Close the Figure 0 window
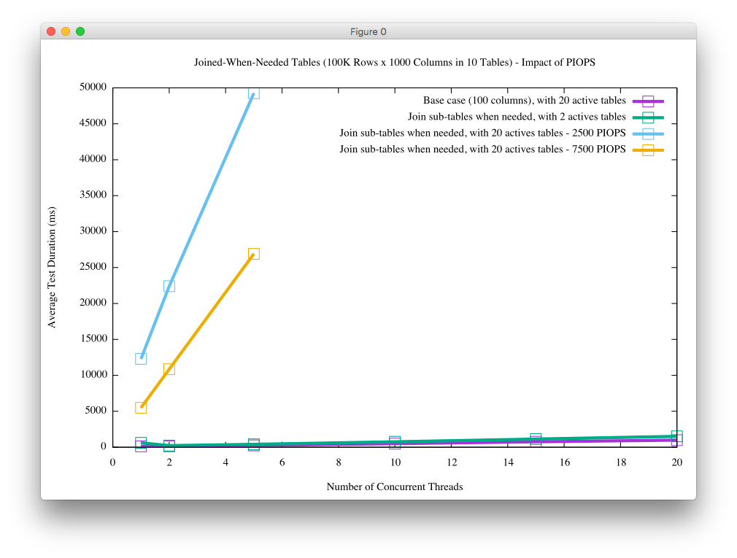Viewport: 737px width, 558px height. [51, 31]
